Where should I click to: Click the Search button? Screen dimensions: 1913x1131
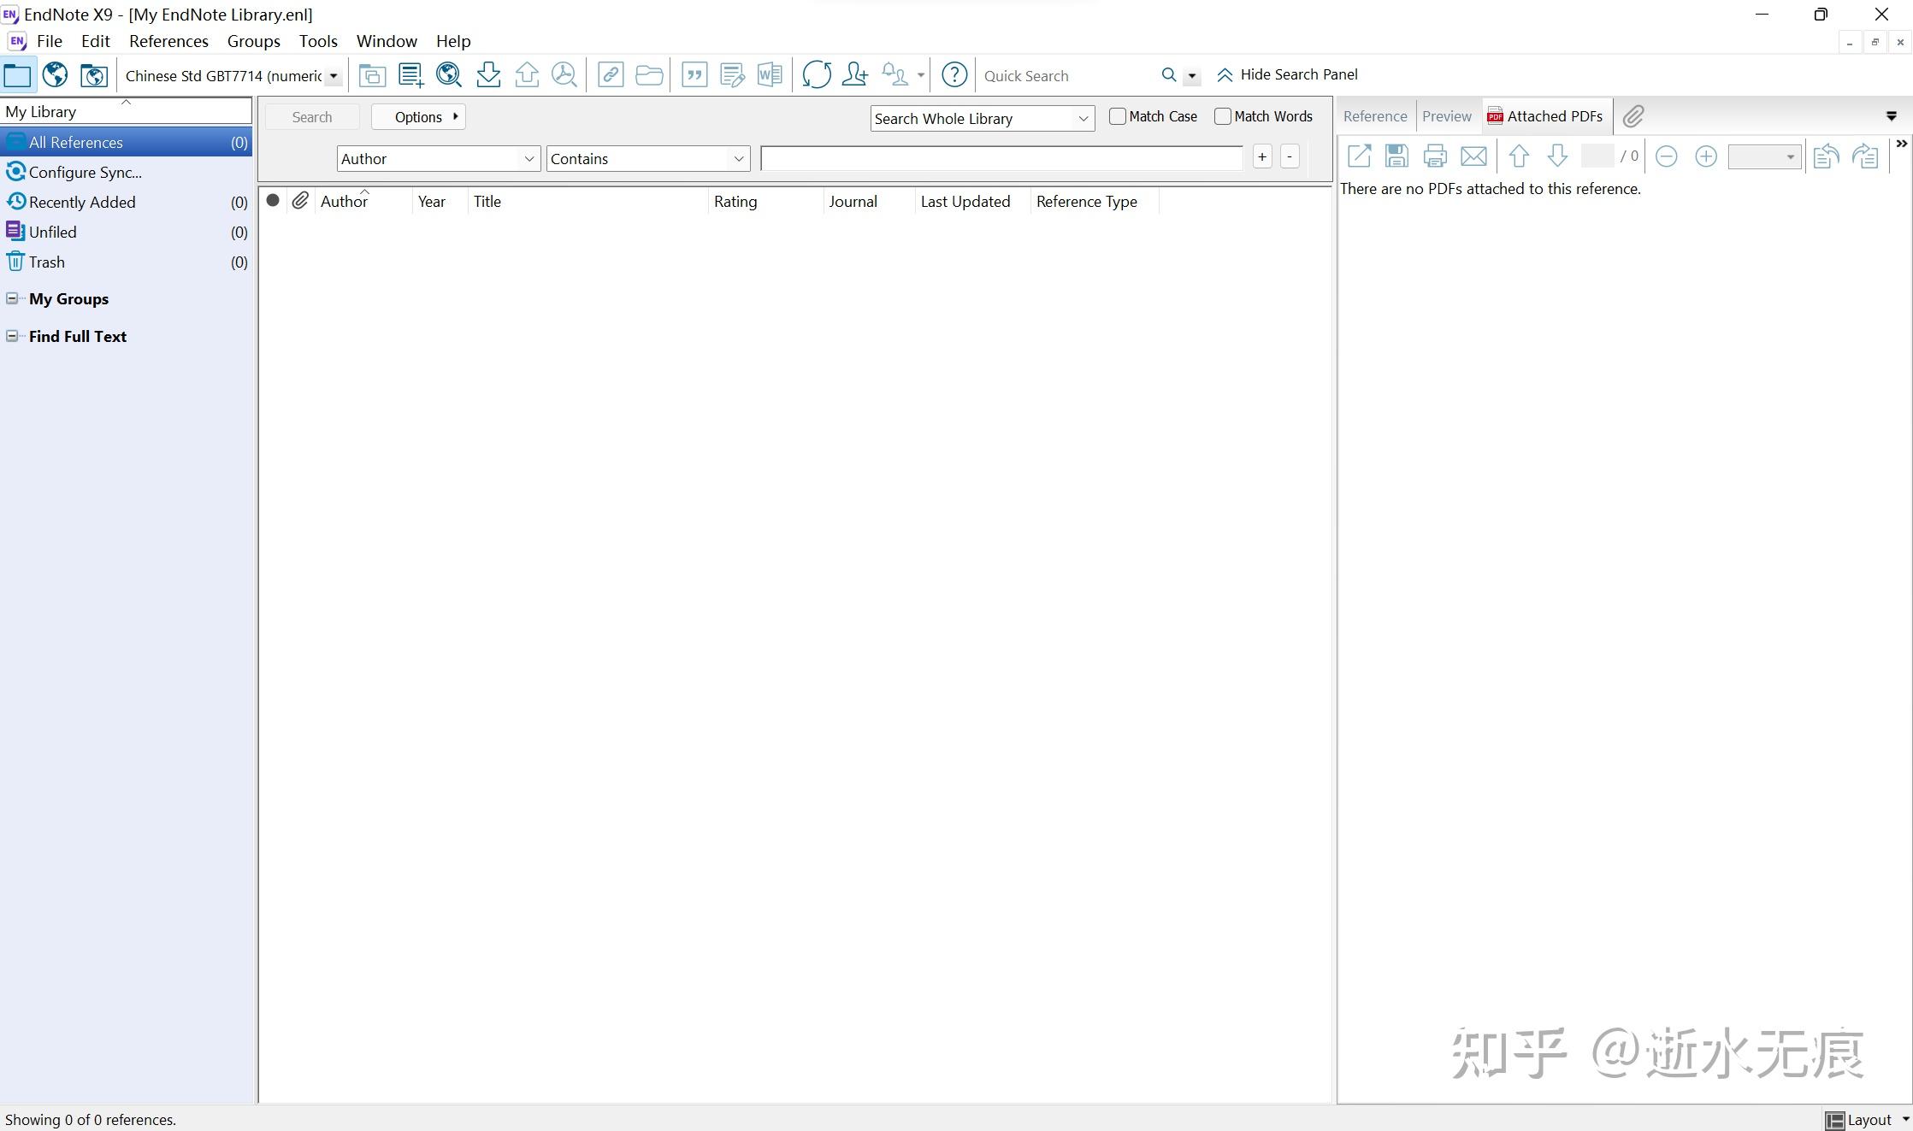312,117
